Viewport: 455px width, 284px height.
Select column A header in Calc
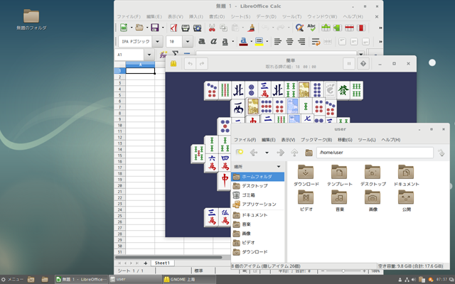coord(140,65)
